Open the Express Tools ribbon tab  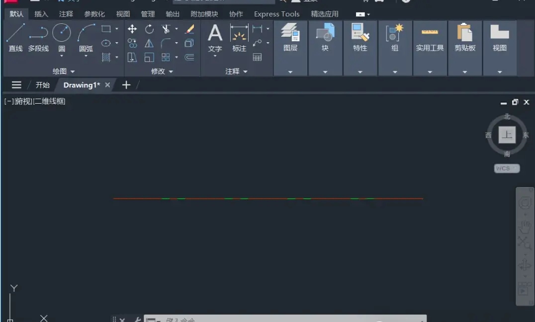[277, 14]
